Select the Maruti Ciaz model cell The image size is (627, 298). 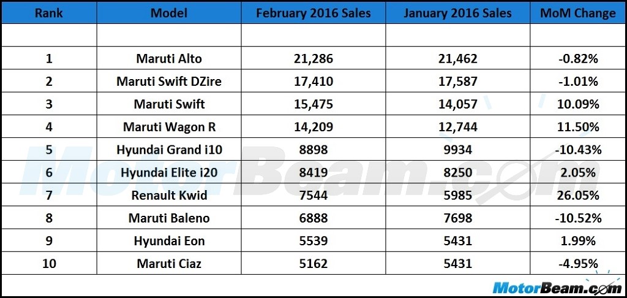[169, 264]
